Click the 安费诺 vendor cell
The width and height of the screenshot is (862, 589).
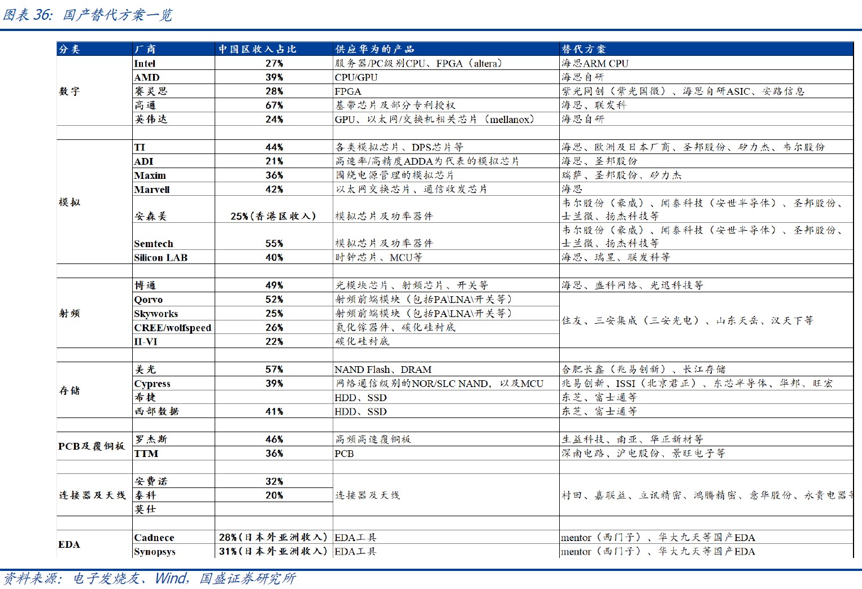click(173, 481)
